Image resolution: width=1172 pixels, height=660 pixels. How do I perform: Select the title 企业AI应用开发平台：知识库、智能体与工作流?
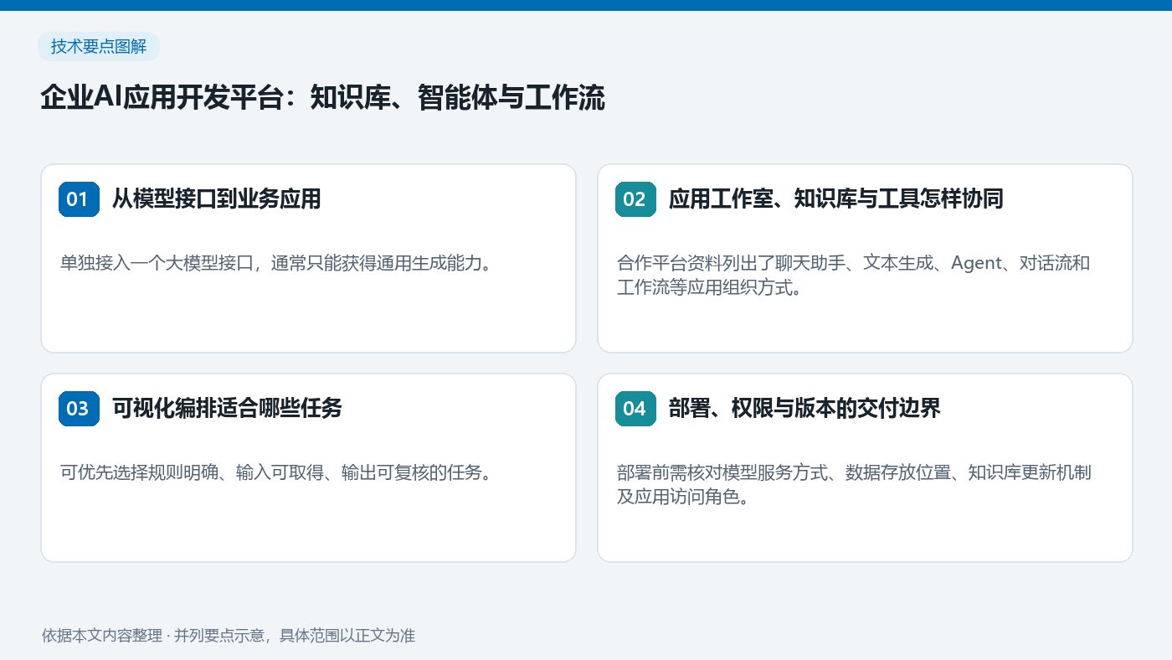coord(322,99)
